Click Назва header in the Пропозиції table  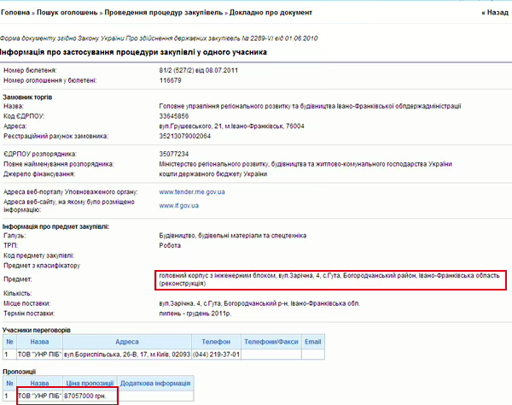point(39,384)
